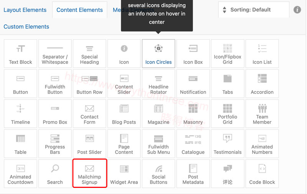Choose the Button Row element

click(89, 83)
